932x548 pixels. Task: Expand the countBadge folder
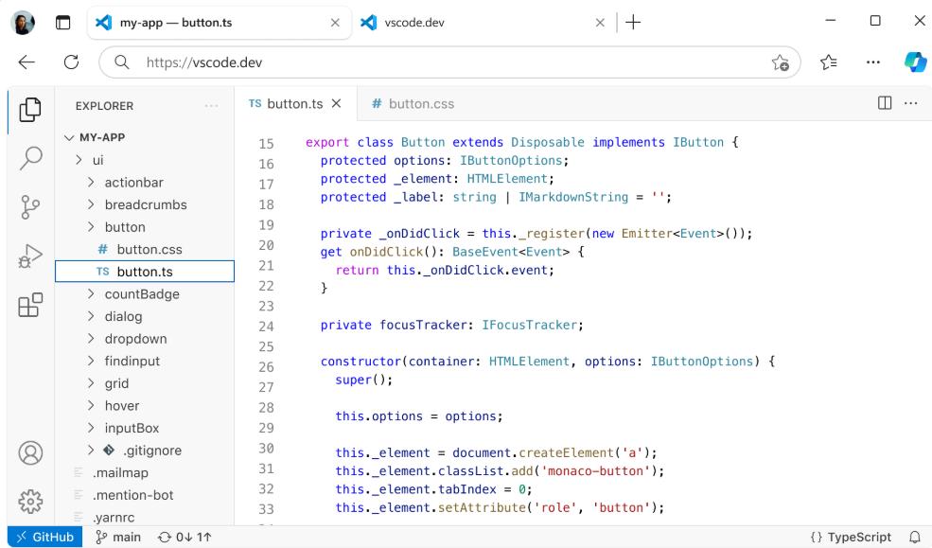click(141, 294)
